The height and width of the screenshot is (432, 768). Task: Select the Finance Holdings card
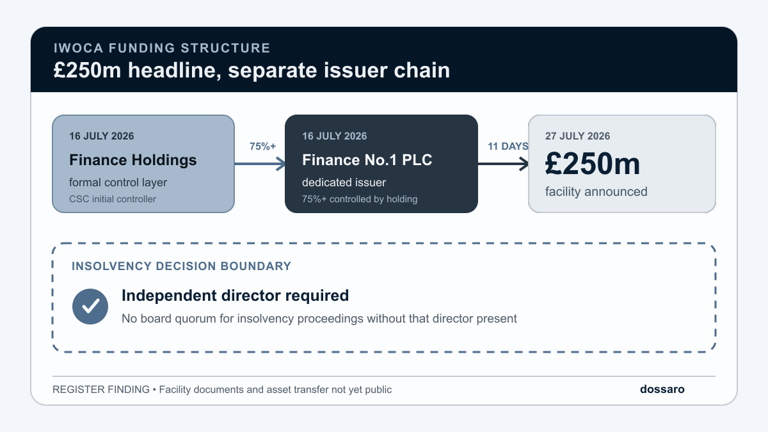143,164
